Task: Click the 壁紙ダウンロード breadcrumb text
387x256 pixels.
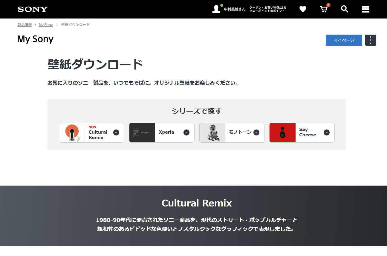Action: (x=75, y=25)
